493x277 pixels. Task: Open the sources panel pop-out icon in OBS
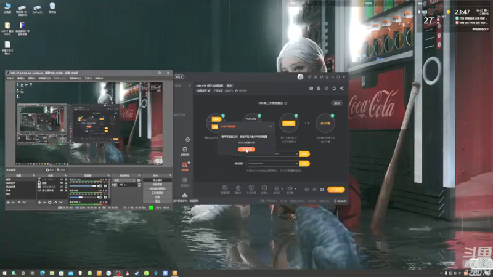click(x=65, y=175)
